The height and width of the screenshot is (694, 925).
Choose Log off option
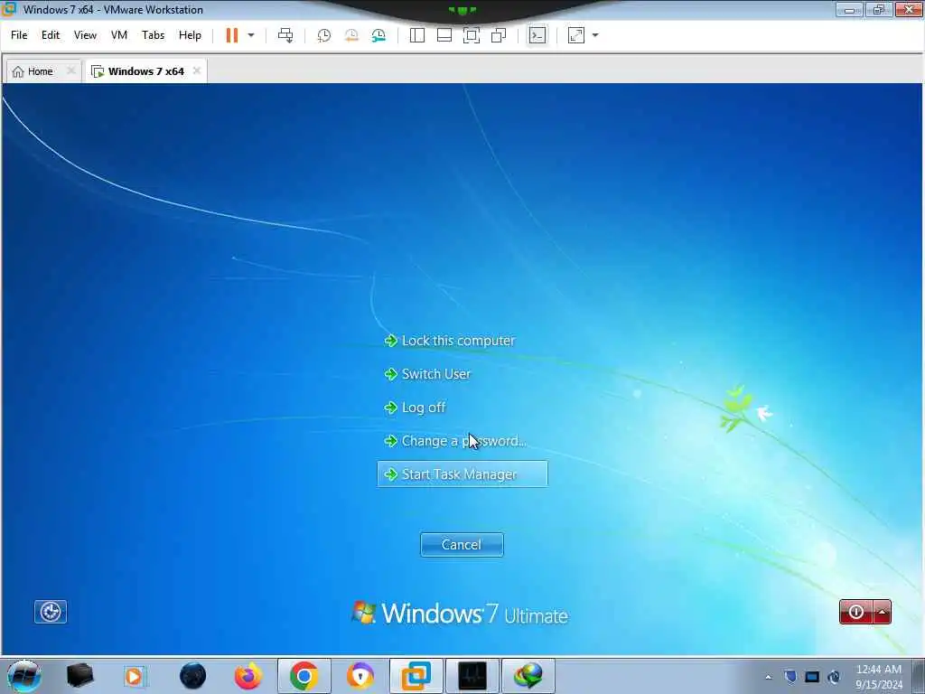click(x=416, y=408)
